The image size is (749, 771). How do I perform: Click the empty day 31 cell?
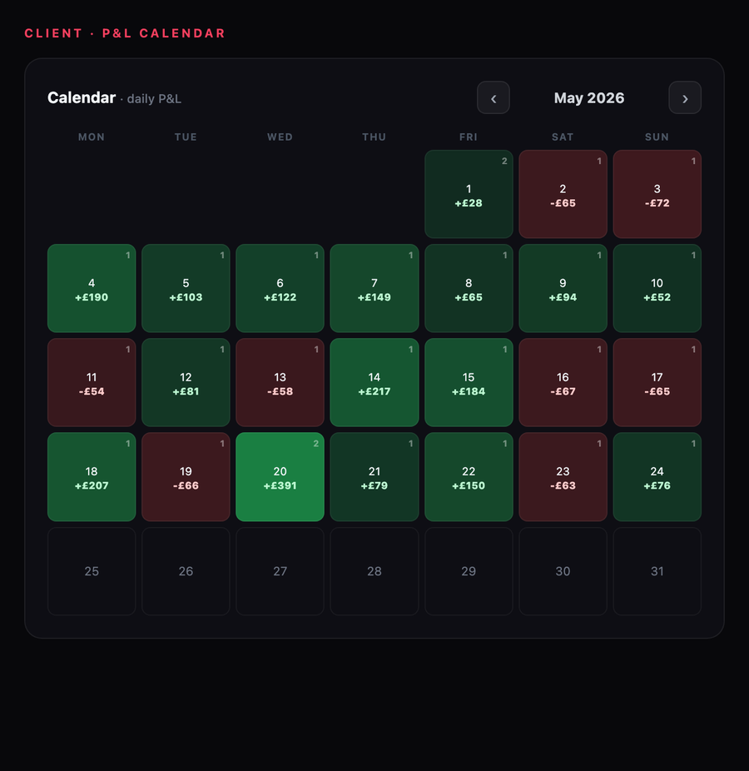[657, 571]
